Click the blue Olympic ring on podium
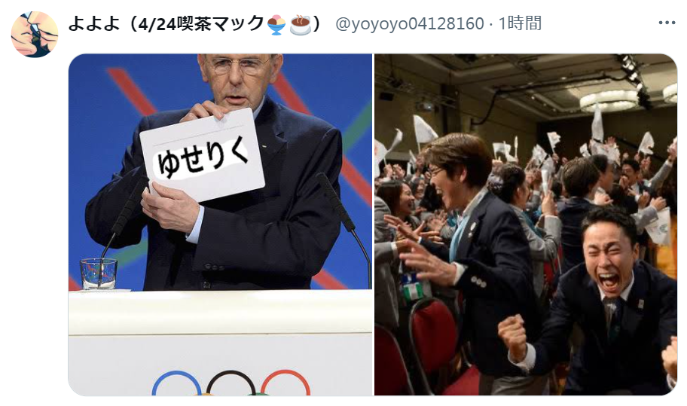 tap(176, 383)
